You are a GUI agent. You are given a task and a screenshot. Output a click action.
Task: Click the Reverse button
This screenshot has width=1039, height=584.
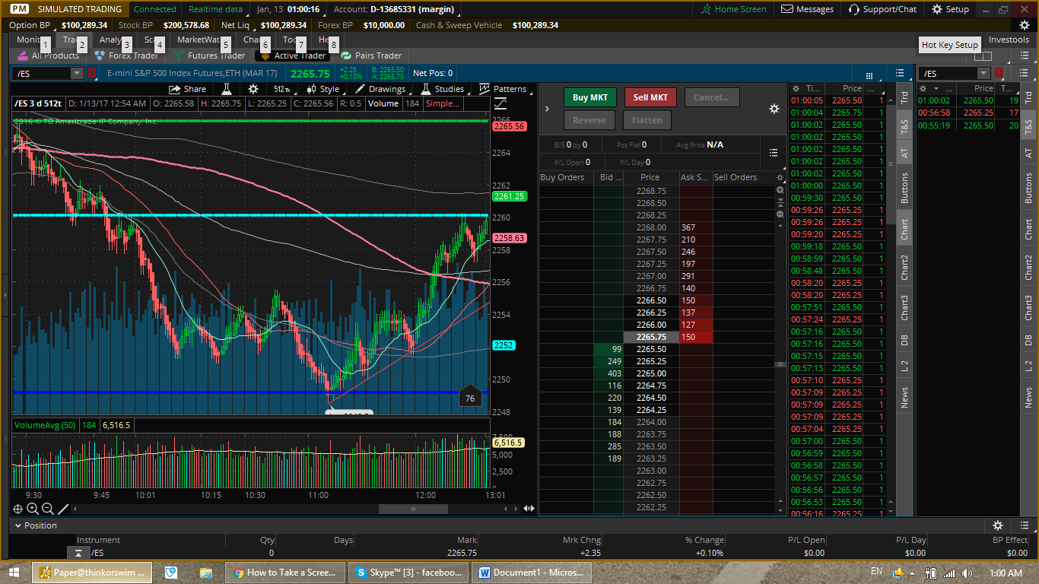coord(589,120)
